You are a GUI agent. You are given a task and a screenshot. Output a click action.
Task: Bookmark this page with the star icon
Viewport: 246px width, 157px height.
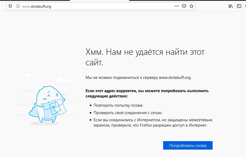pos(191,6)
